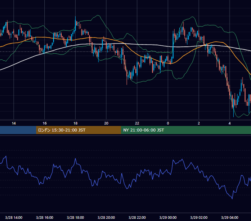The image size is (251, 221).
Task: Click the 3/28 18:00 date label
Action: pos(75,217)
